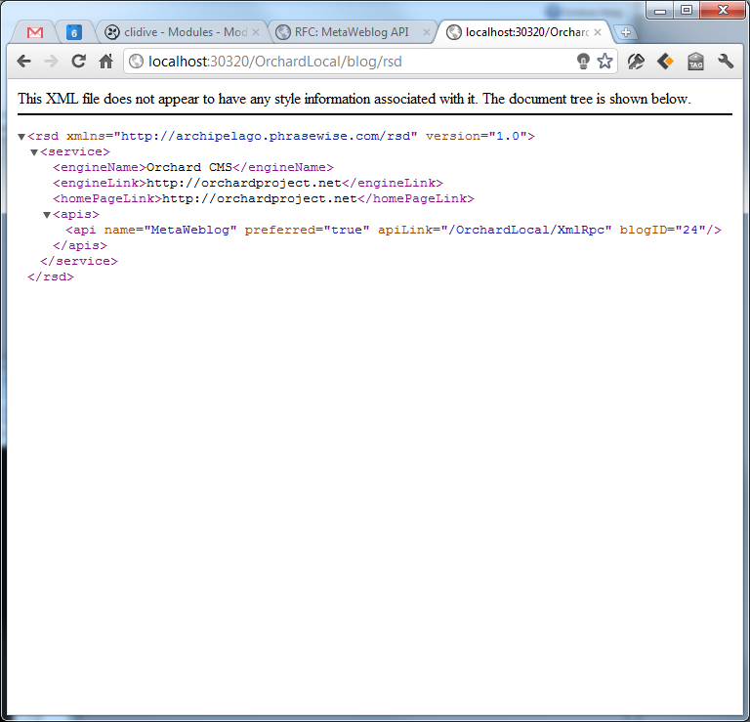Open the blue calendar pinned tab

[x=74, y=32]
